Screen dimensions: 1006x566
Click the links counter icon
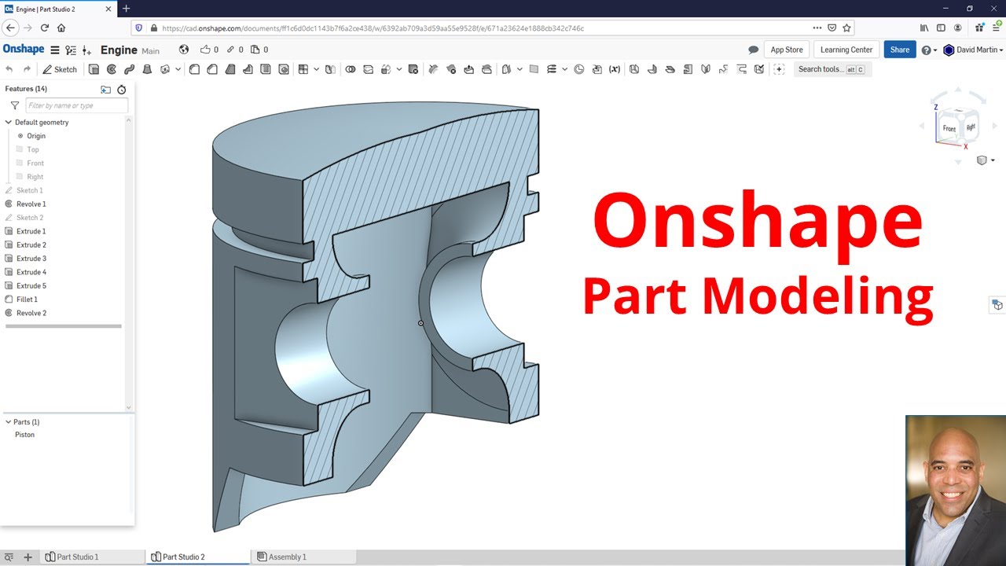point(235,50)
